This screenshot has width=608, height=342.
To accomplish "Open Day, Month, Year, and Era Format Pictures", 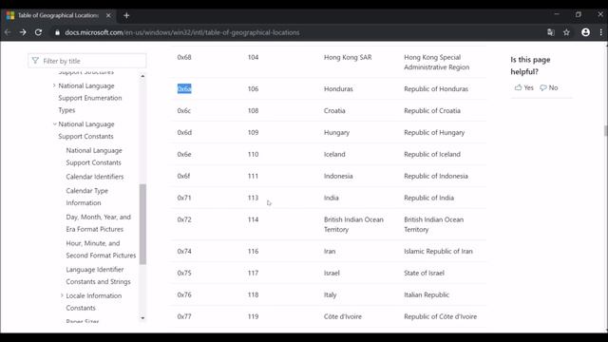I will coord(98,223).
